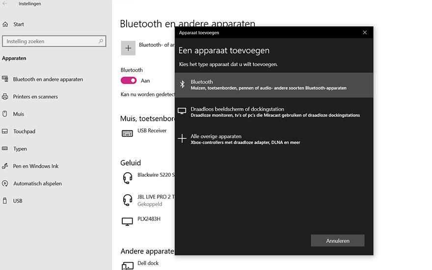
Task: Close the Apparaat toevoegen dialog
Action: coord(365,32)
